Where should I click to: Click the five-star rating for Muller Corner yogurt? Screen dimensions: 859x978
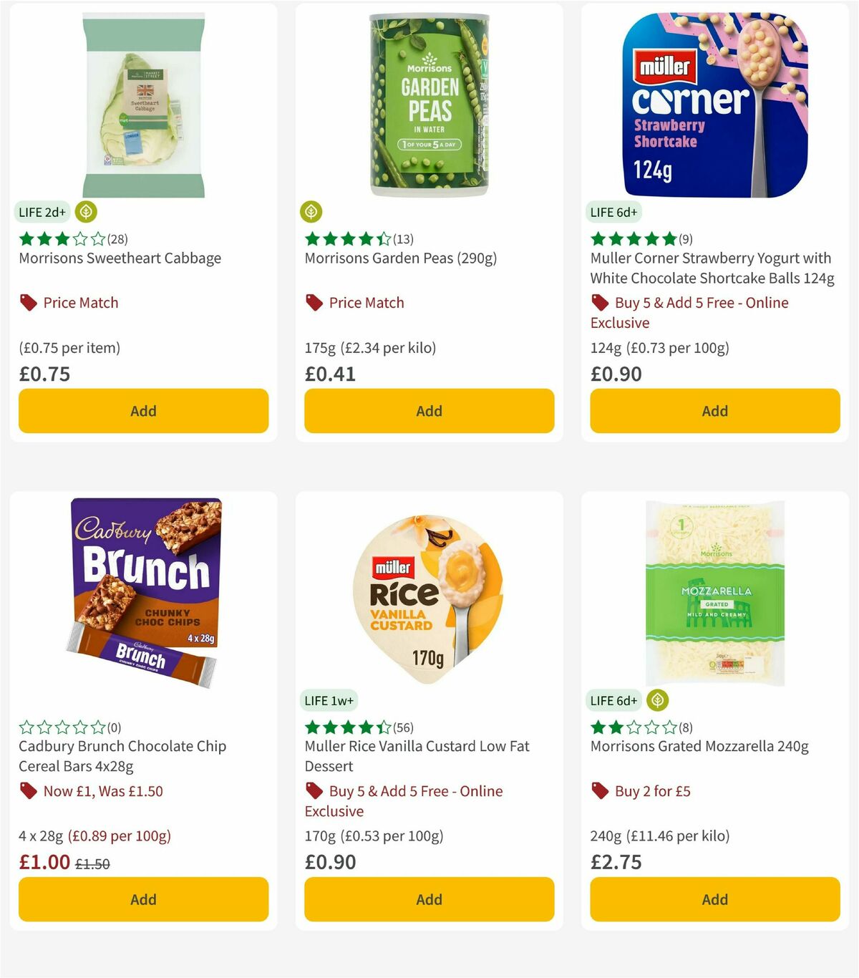(x=632, y=238)
